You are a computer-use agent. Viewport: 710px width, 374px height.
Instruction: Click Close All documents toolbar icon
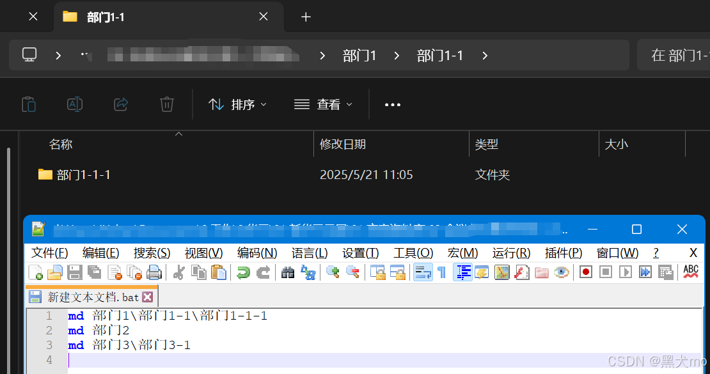(134, 272)
